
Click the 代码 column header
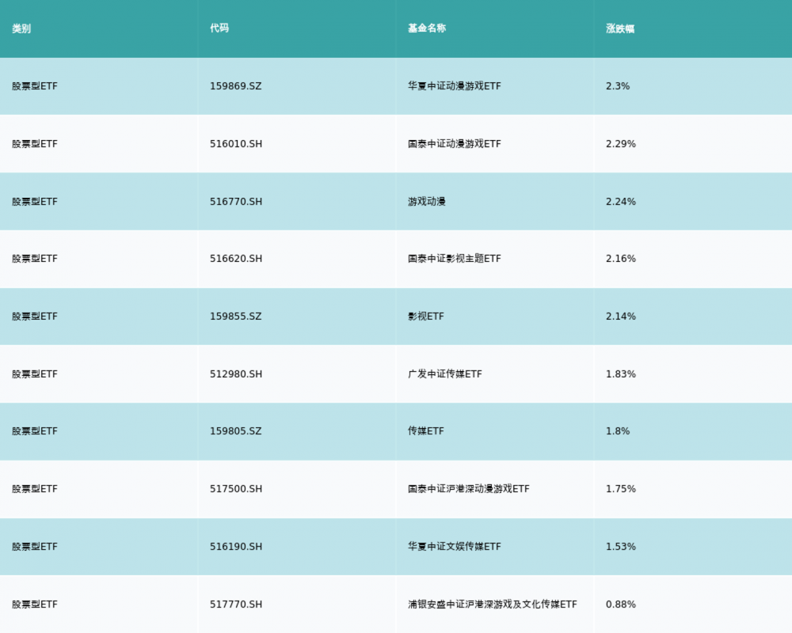219,28
